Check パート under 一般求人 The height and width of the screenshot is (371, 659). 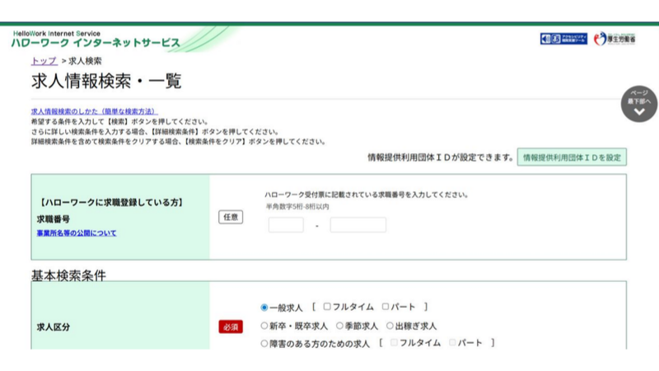pyautogui.click(x=386, y=307)
